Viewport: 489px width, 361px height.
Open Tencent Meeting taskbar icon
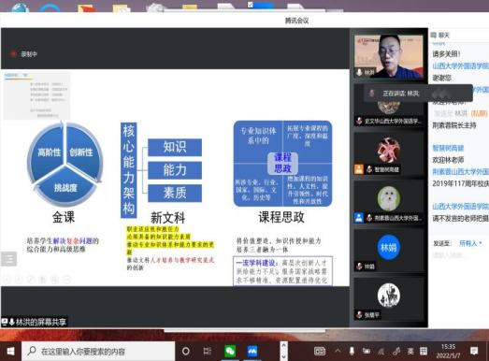click(x=252, y=352)
